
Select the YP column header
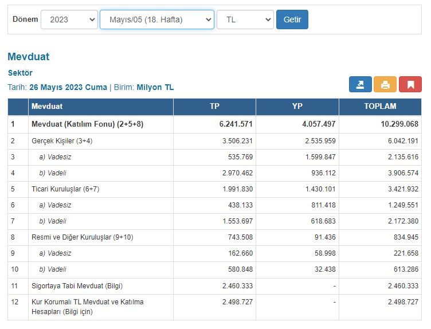297,107
